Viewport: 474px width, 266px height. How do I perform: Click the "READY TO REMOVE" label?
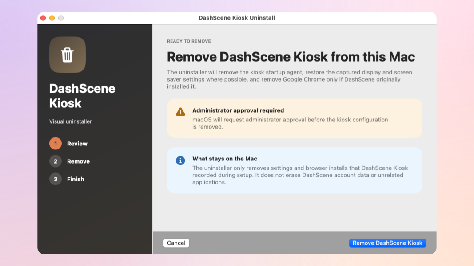point(189,41)
